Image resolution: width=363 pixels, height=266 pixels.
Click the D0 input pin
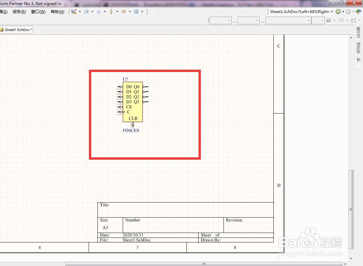tap(120, 87)
